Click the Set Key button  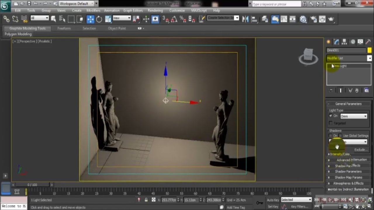click(273, 206)
